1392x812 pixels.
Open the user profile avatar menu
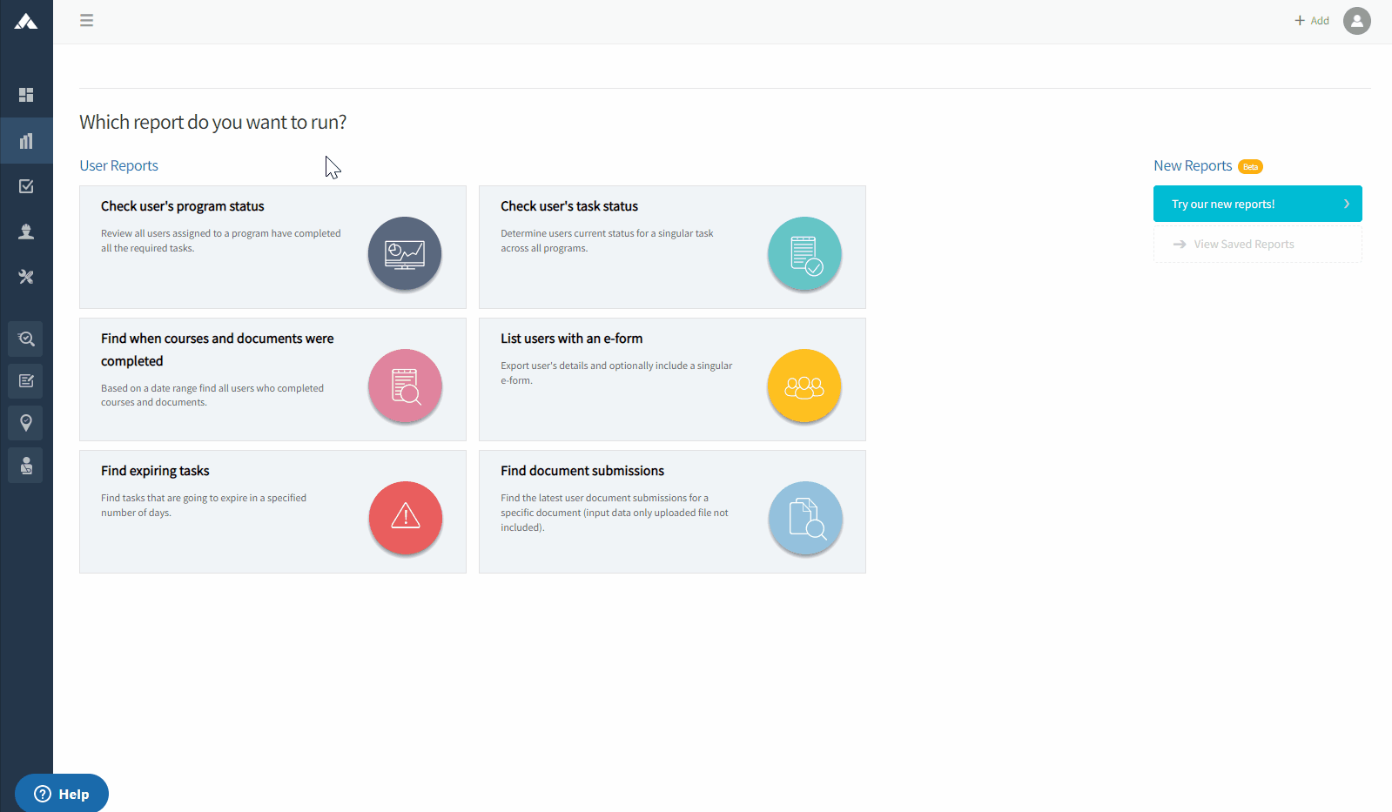1356,21
